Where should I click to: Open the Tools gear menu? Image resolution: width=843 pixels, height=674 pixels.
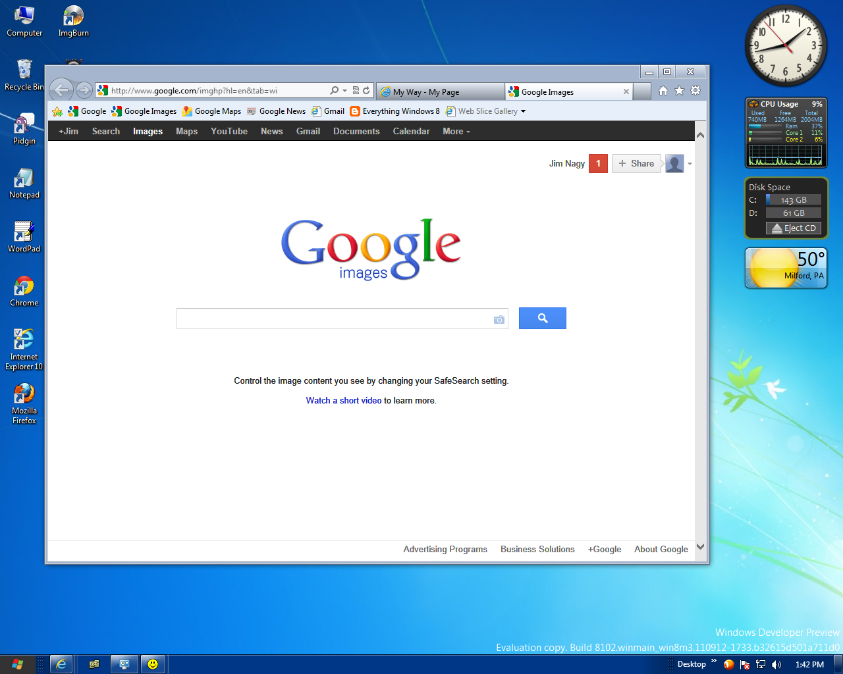(695, 91)
